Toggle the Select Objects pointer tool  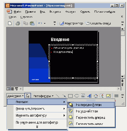pyautogui.click(x=28, y=96)
